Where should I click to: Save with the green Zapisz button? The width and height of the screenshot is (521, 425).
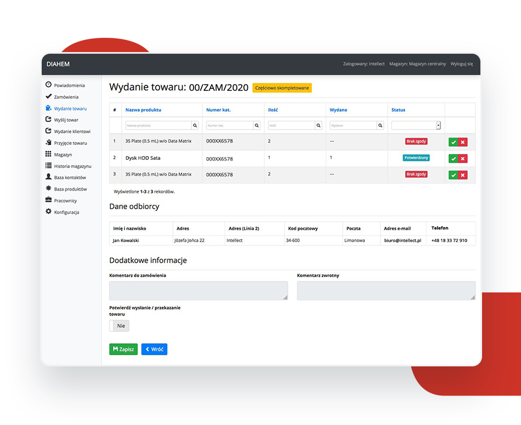click(123, 349)
